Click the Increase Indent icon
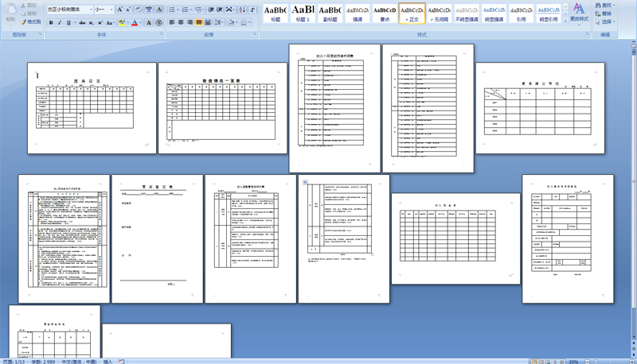Viewport: 637px width, 364px height. pyautogui.click(x=220, y=10)
